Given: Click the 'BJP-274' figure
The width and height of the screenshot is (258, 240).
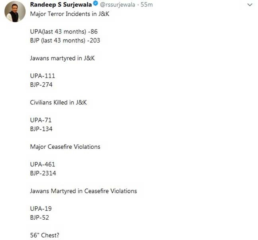Looking at the screenshot, I should click(41, 85).
